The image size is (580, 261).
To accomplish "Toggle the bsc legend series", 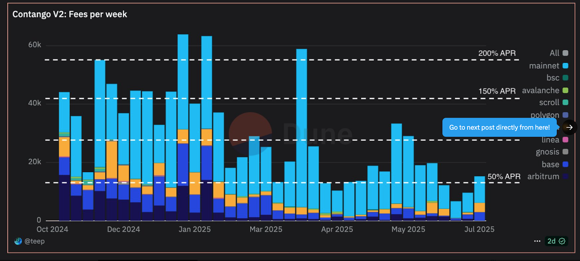I will [x=557, y=78].
